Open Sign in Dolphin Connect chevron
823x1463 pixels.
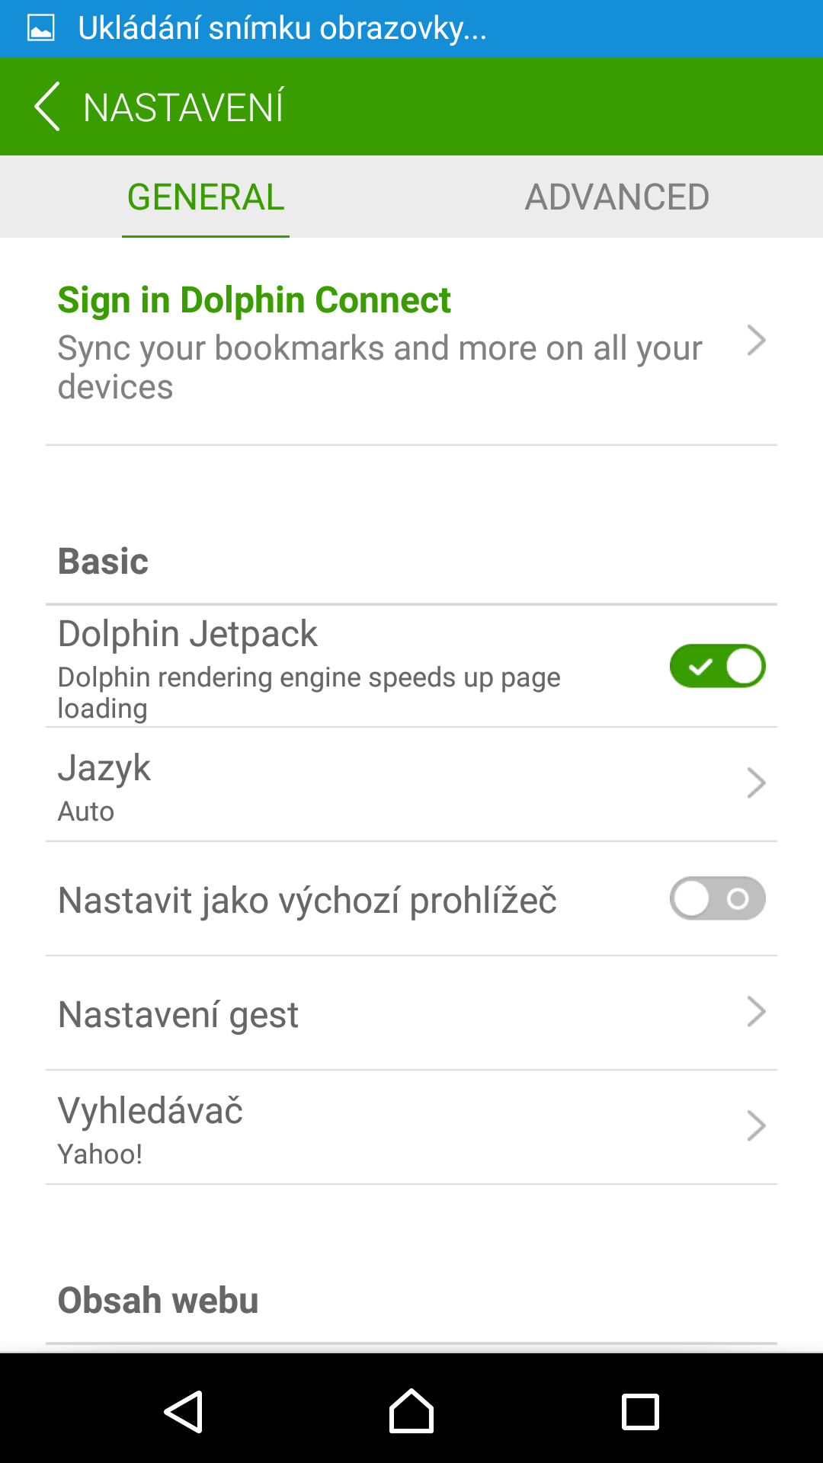pos(756,341)
